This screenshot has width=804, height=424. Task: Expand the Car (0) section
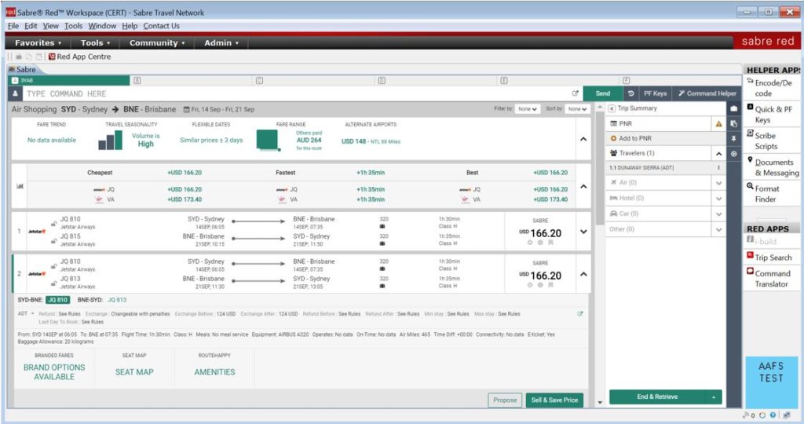(719, 214)
